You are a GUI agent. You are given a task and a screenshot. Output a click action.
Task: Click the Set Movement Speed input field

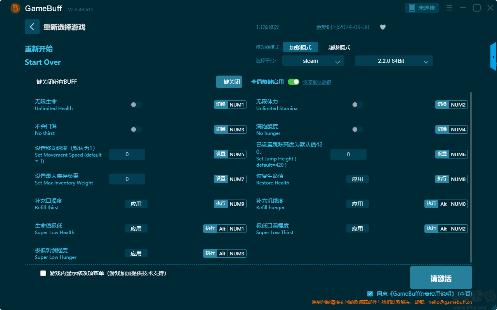127,154
